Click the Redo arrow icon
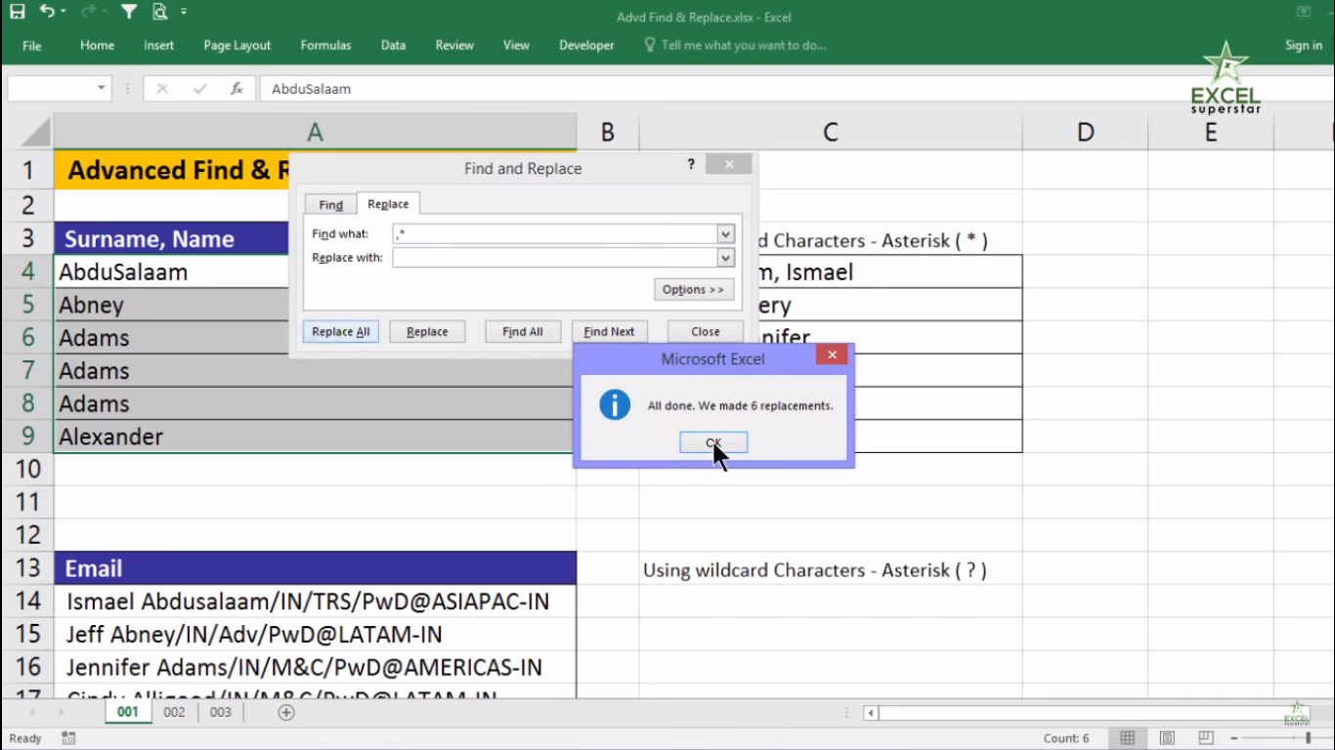The width and height of the screenshot is (1335, 750). (x=87, y=13)
